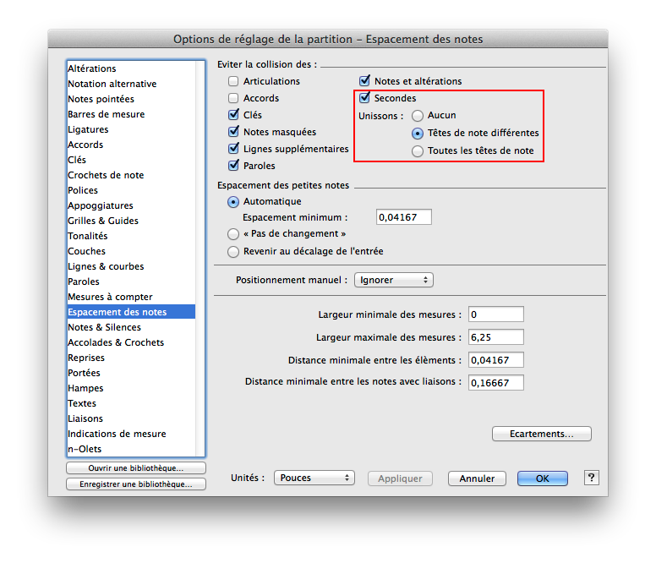Select the Aucun unisson radio button
The height and width of the screenshot is (563, 656).
coord(417,115)
